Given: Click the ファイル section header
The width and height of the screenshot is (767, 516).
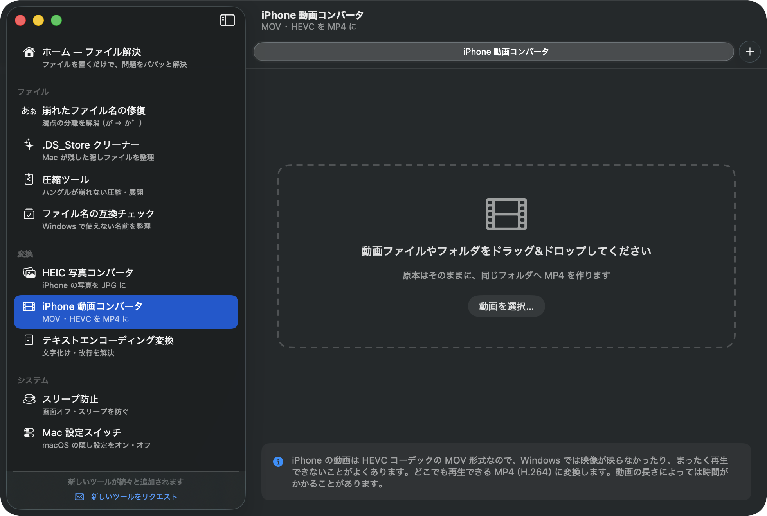Looking at the screenshot, I should (33, 92).
